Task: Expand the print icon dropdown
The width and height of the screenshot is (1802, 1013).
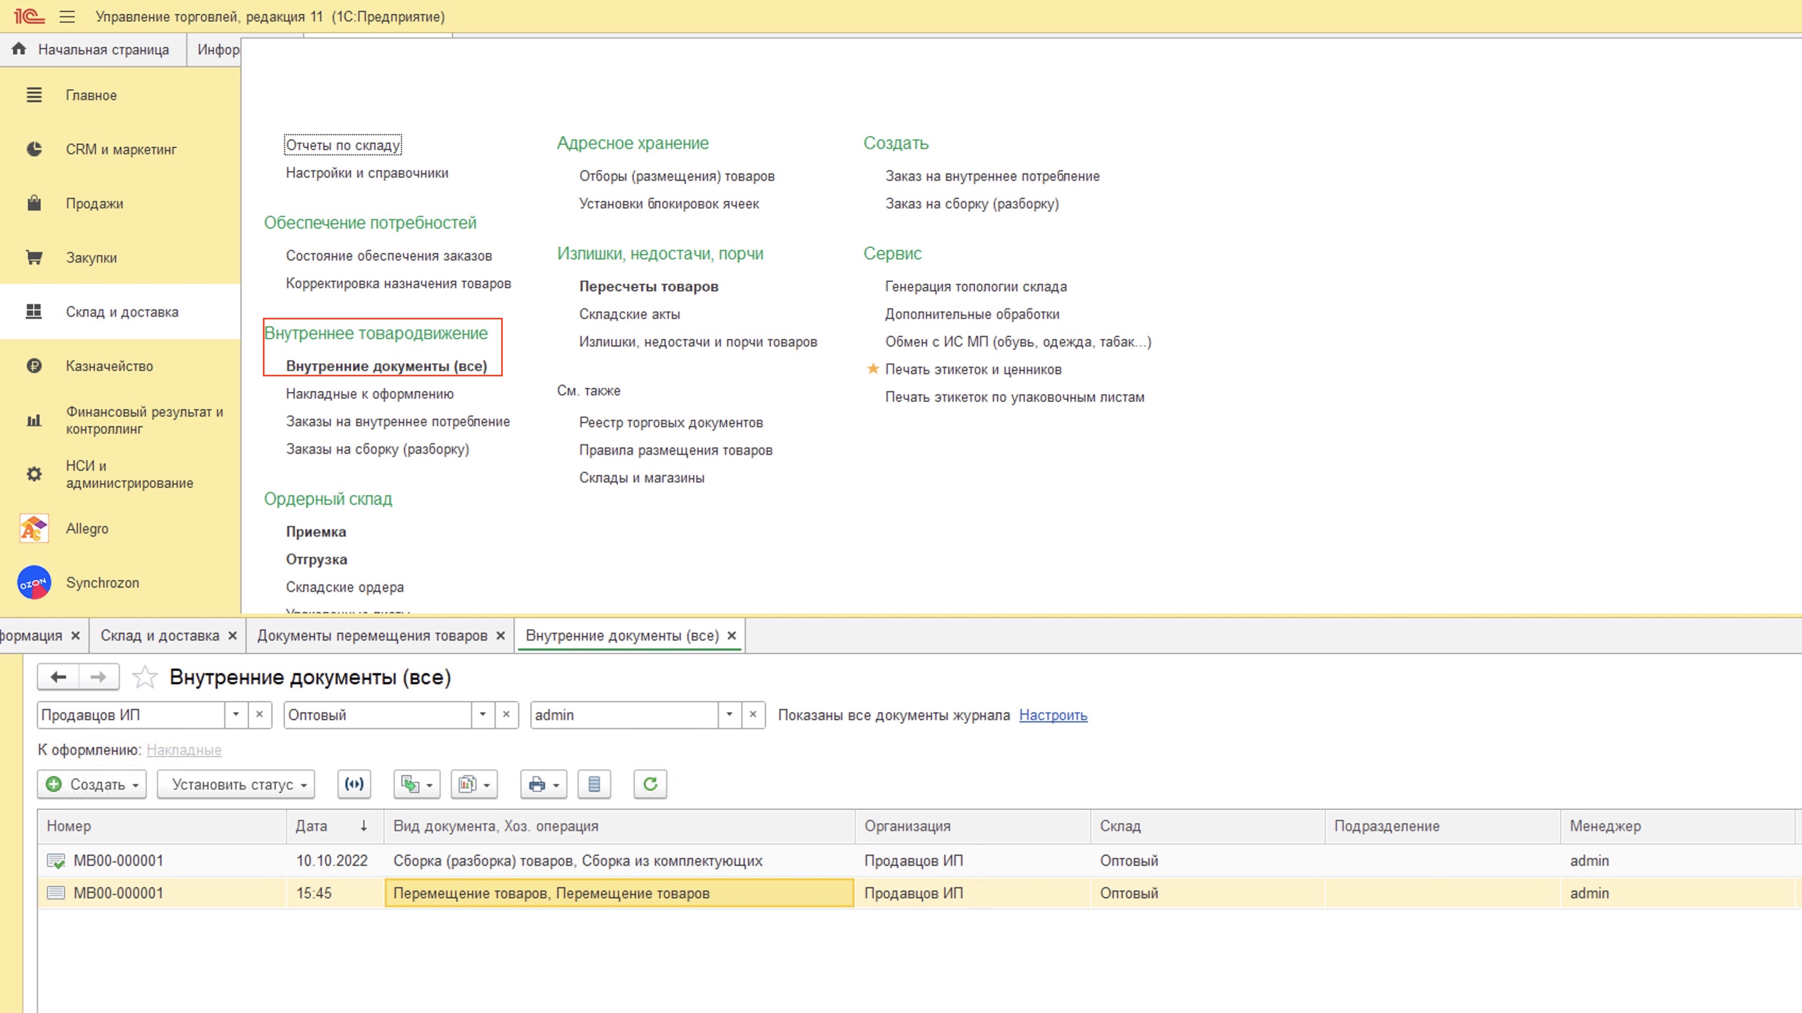Action: [543, 784]
